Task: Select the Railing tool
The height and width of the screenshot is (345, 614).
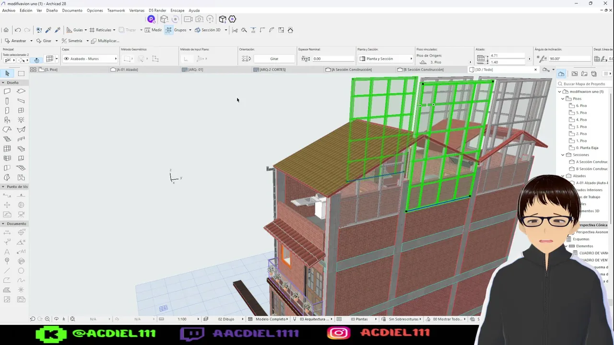Action: (x=21, y=139)
